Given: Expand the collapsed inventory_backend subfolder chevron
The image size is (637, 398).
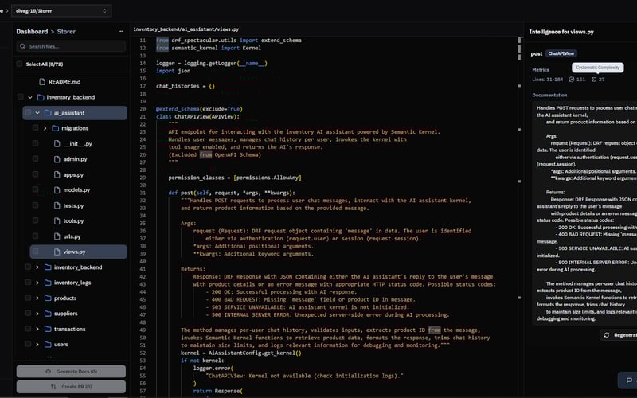Looking at the screenshot, I should [37, 267].
